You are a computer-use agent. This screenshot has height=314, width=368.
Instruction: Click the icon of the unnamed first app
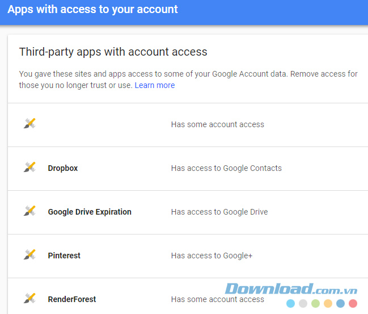(x=29, y=124)
